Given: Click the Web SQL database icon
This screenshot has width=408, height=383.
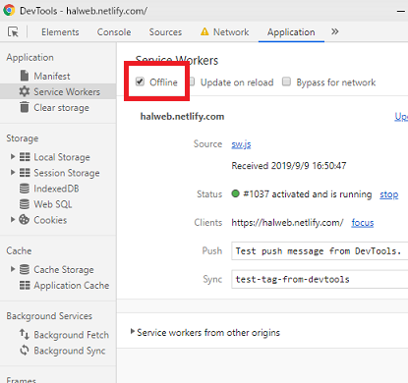Looking at the screenshot, I should coord(25,204).
